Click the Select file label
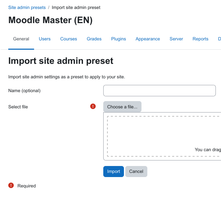 pyautogui.click(x=18, y=107)
